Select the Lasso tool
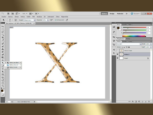The image size is (153, 115). (x=3, y=32)
